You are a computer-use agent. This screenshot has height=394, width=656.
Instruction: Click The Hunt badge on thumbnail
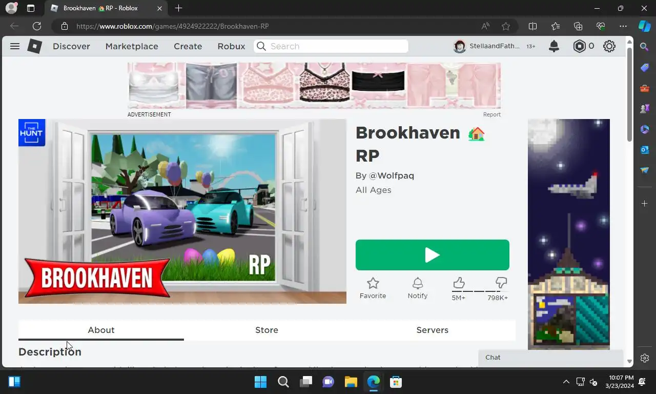[32, 133]
